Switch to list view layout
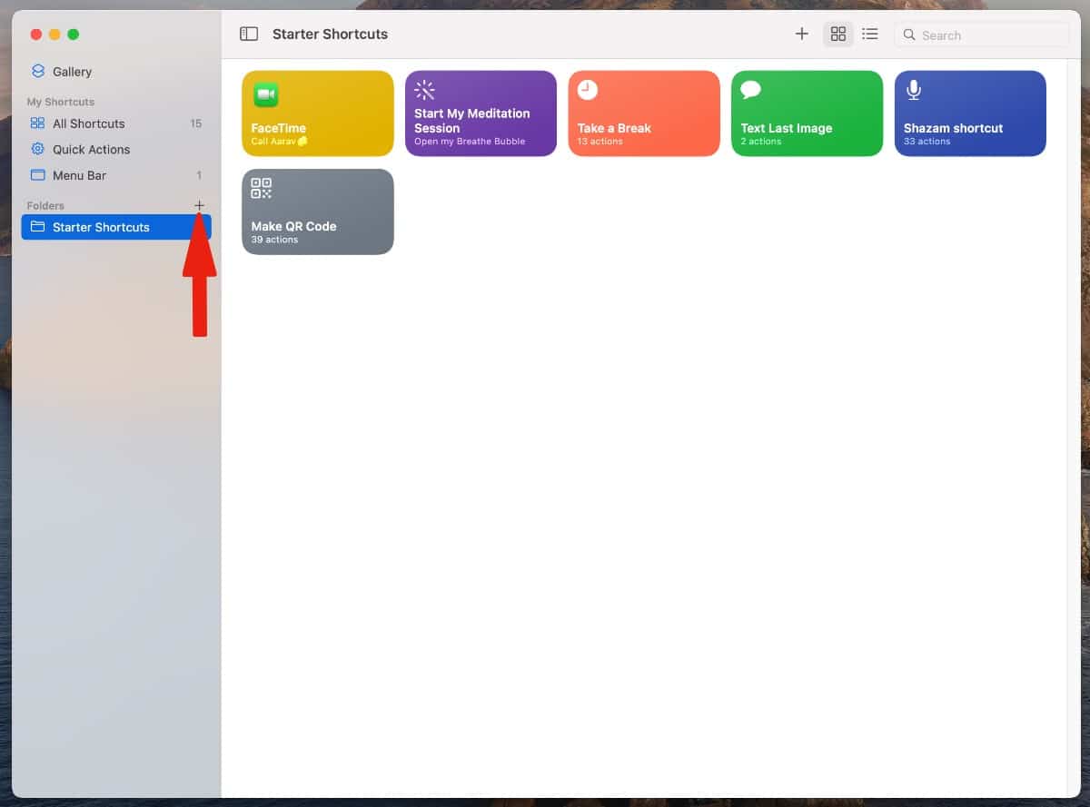 [x=870, y=34]
